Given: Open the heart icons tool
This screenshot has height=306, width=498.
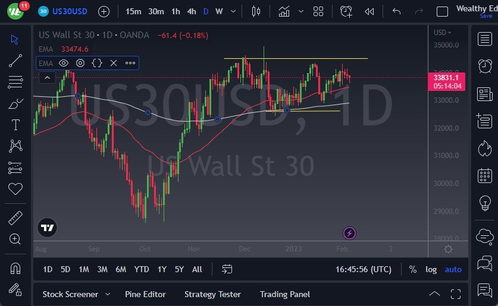Looking at the screenshot, I should pos(15,189).
